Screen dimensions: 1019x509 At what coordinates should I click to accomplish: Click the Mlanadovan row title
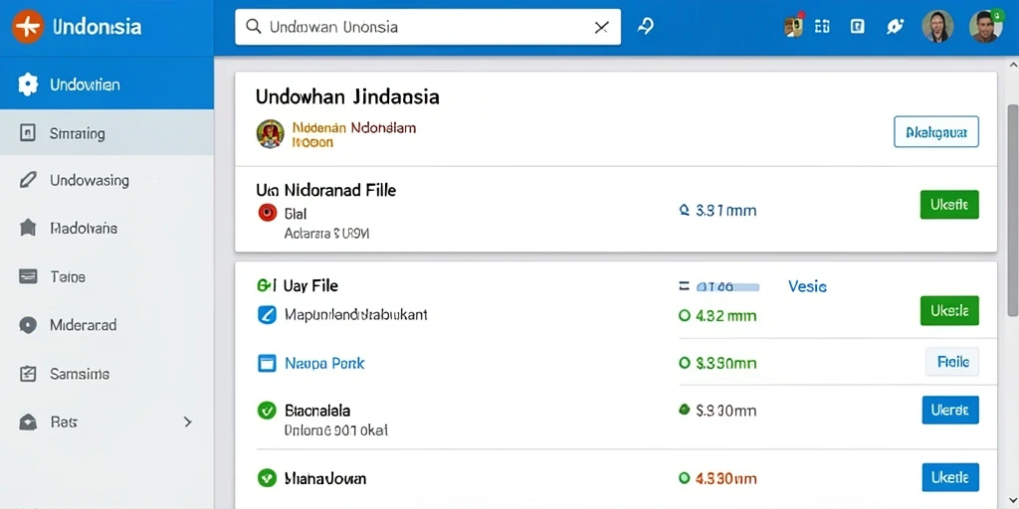pyautogui.click(x=325, y=479)
